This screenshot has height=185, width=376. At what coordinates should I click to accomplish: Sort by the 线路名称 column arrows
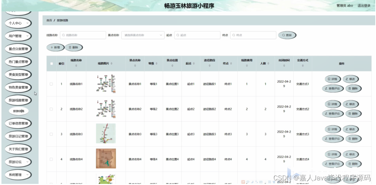pyautogui.click(x=76, y=66)
